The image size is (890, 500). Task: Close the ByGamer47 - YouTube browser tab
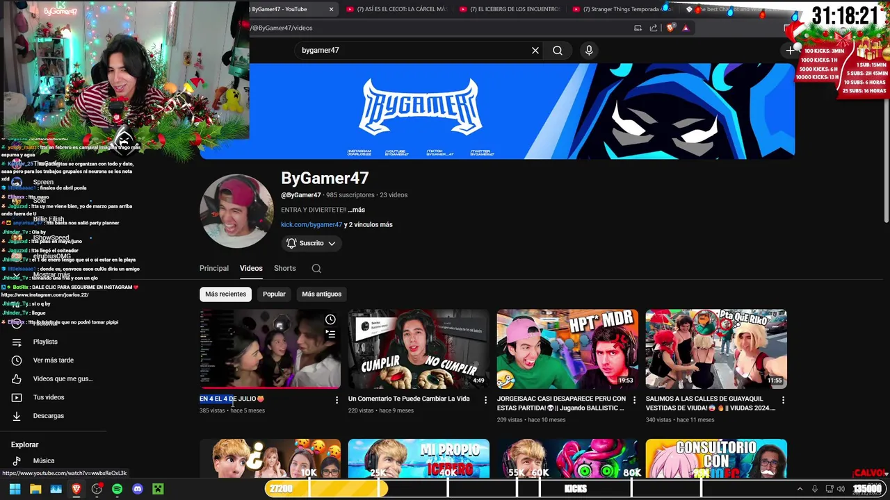pos(332,9)
